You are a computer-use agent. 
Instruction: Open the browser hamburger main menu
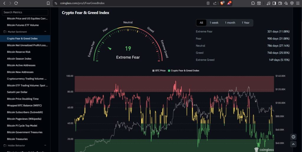[x=298, y=3]
